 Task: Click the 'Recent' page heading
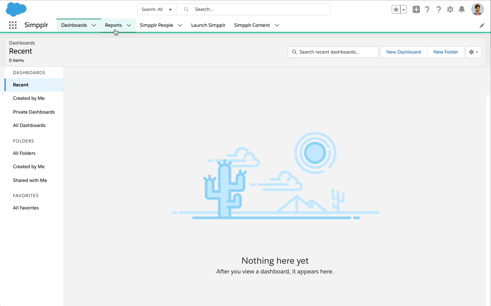coord(21,51)
